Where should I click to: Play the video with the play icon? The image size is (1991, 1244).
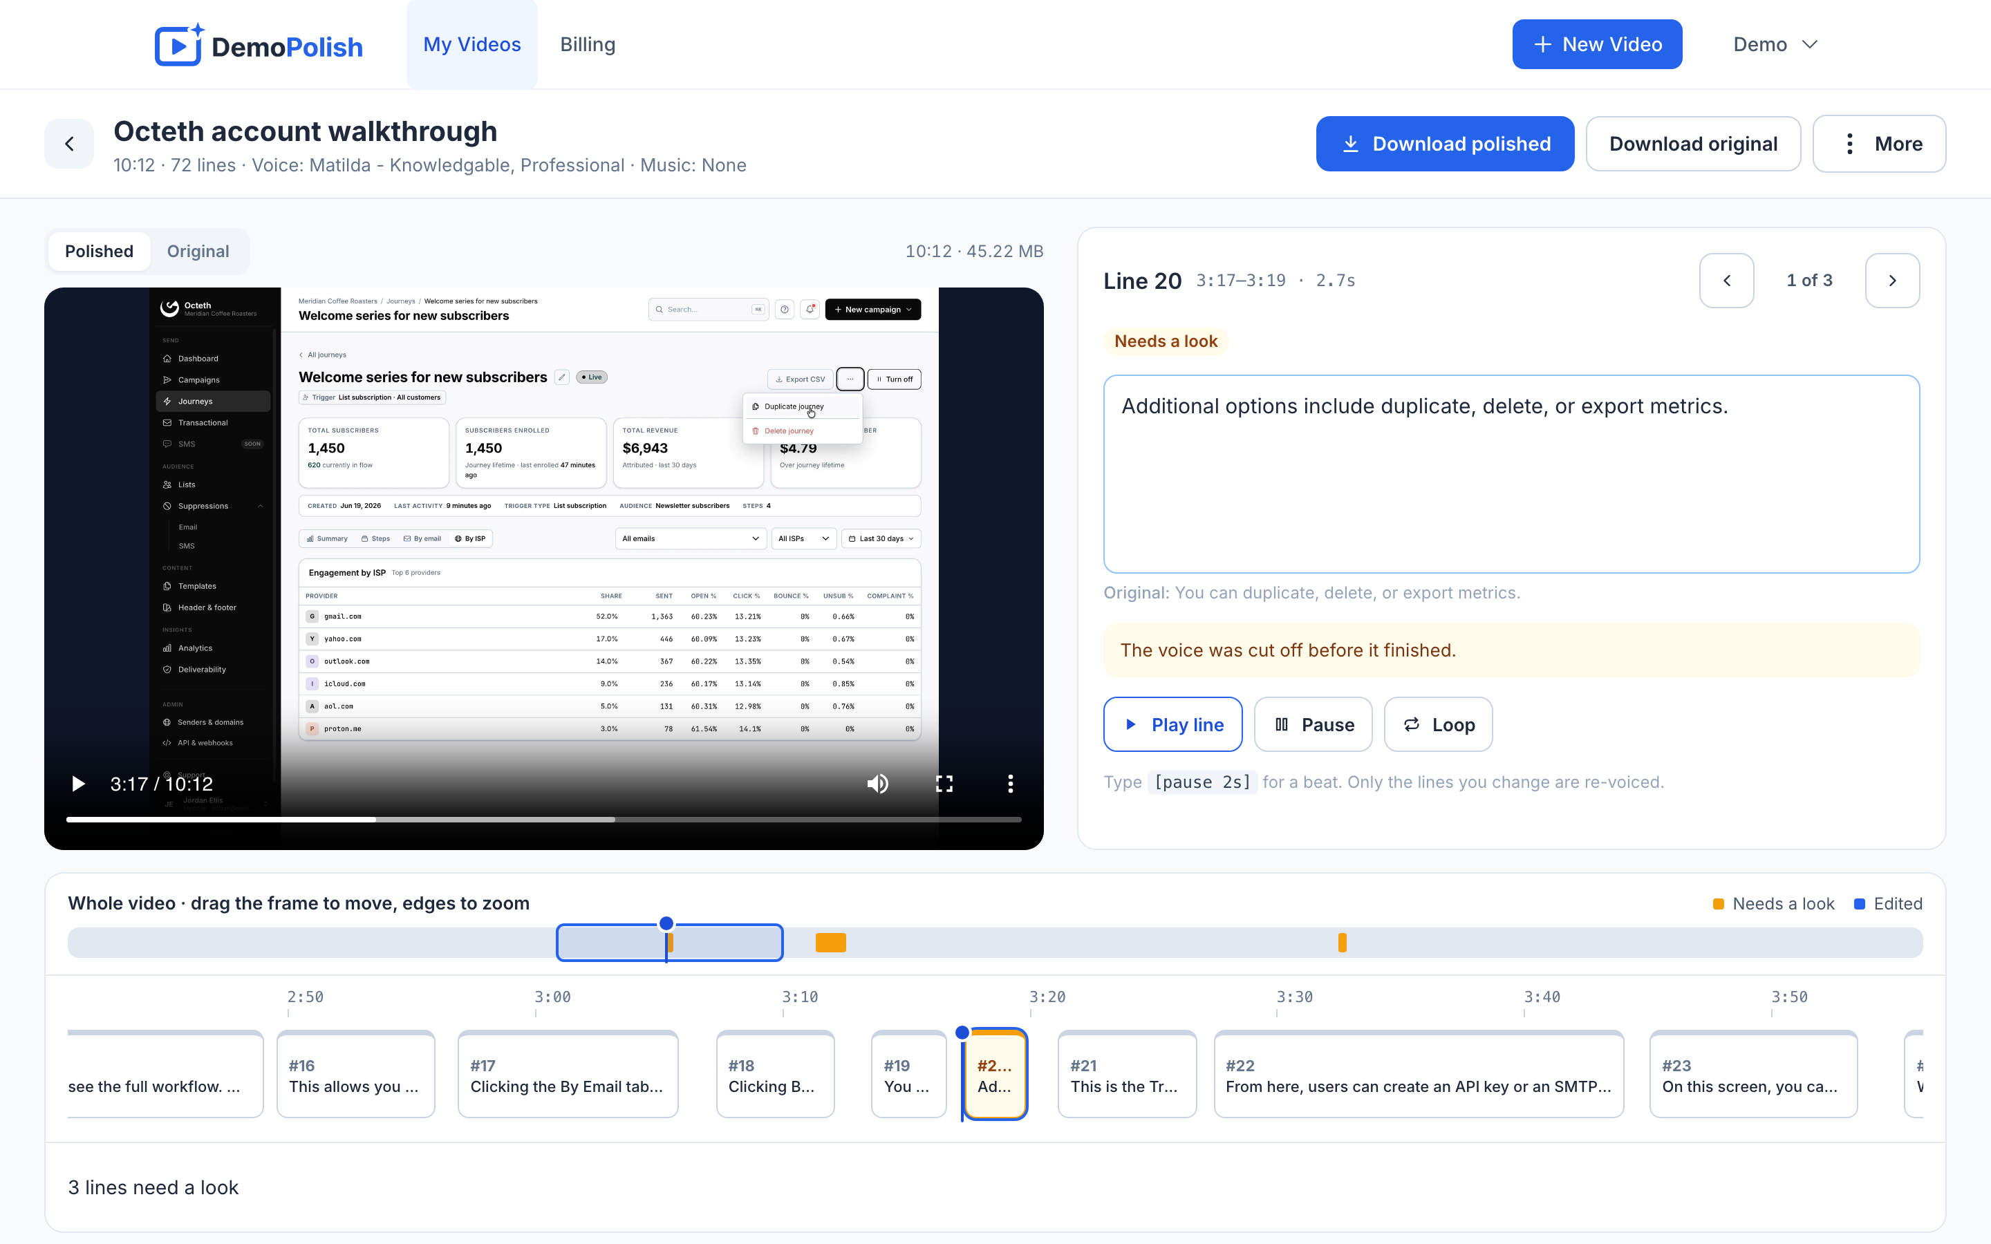click(x=78, y=784)
